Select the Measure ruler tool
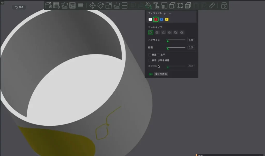 [212, 5]
